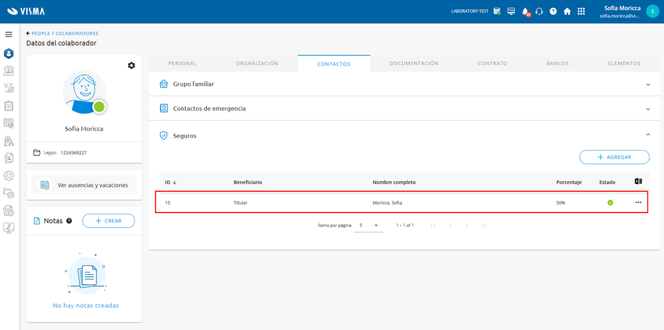The height and width of the screenshot is (330, 664).
Task: Click the Agregar button
Action: (614, 157)
